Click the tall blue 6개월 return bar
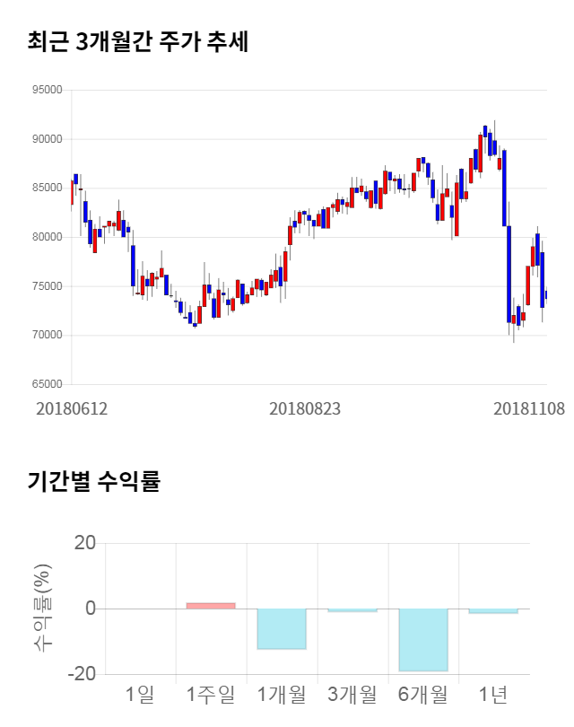This screenshot has width=574, height=727. (x=423, y=640)
